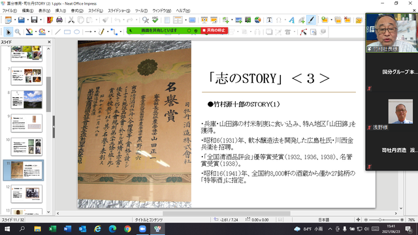418x235 pixels.
Task: Click the Print icon
Action: 59,20
